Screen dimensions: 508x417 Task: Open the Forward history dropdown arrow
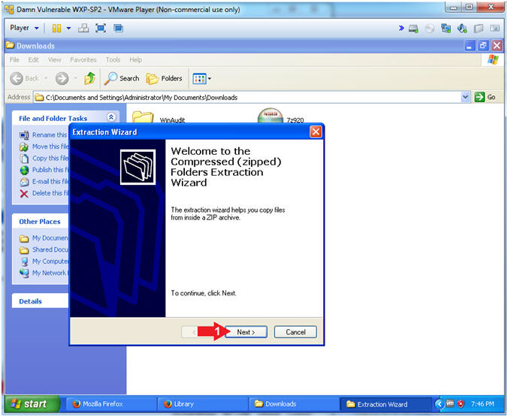click(x=75, y=78)
